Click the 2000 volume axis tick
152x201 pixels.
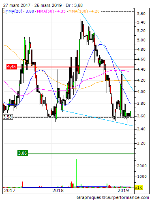(x=142, y=166)
